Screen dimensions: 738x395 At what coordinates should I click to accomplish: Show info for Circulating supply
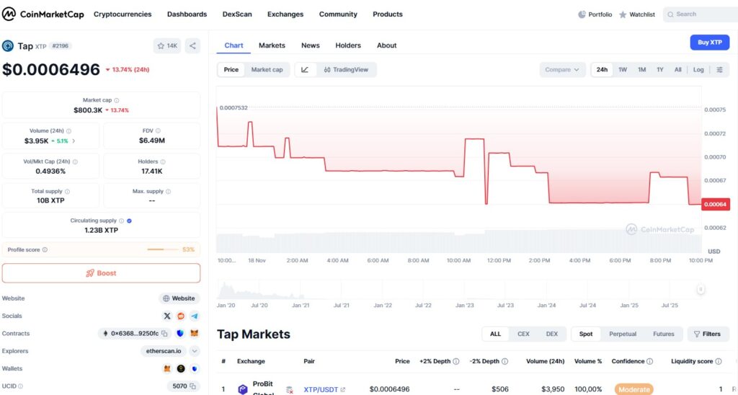tap(121, 221)
